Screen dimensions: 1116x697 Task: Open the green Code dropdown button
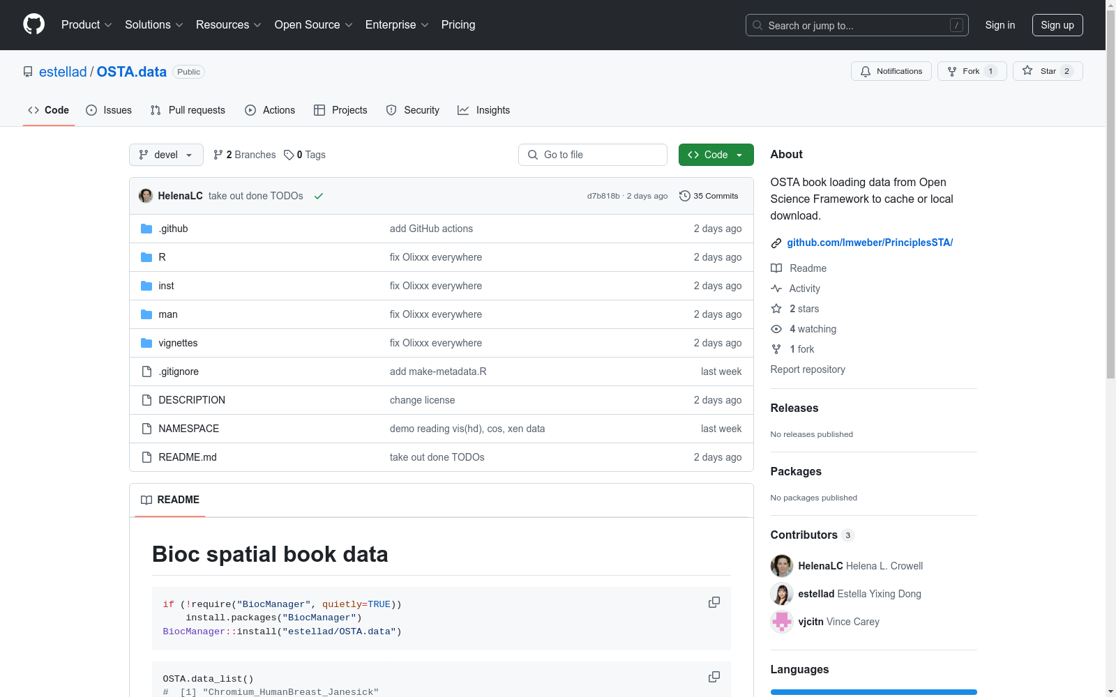tap(716, 155)
